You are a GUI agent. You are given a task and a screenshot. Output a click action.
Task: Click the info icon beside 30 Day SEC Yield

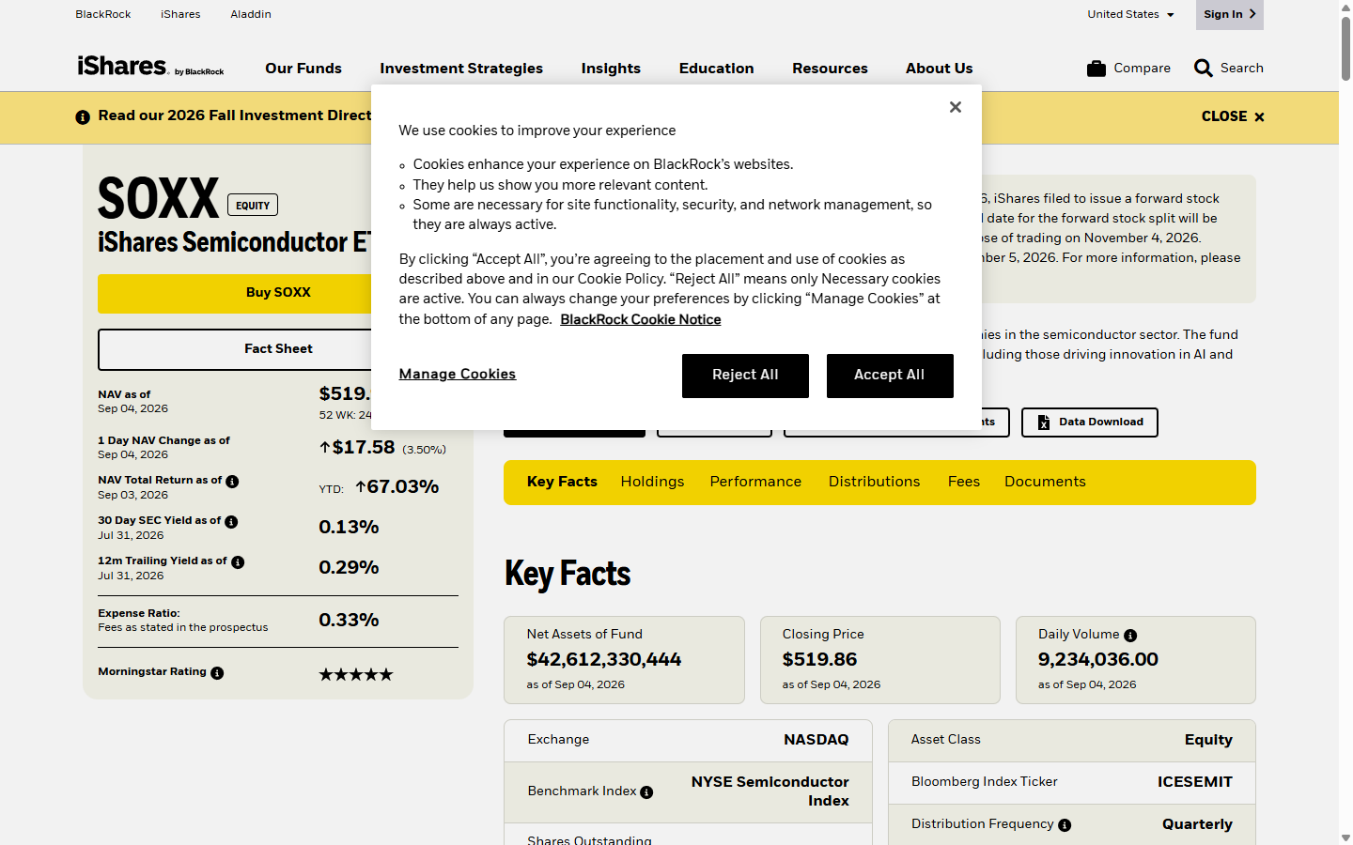point(231,522)
